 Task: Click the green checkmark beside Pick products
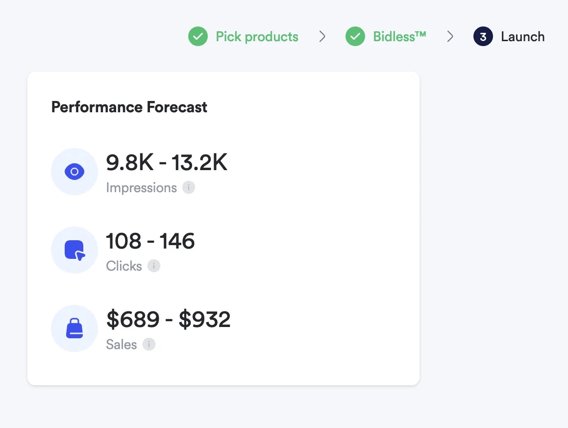(198, 36)
